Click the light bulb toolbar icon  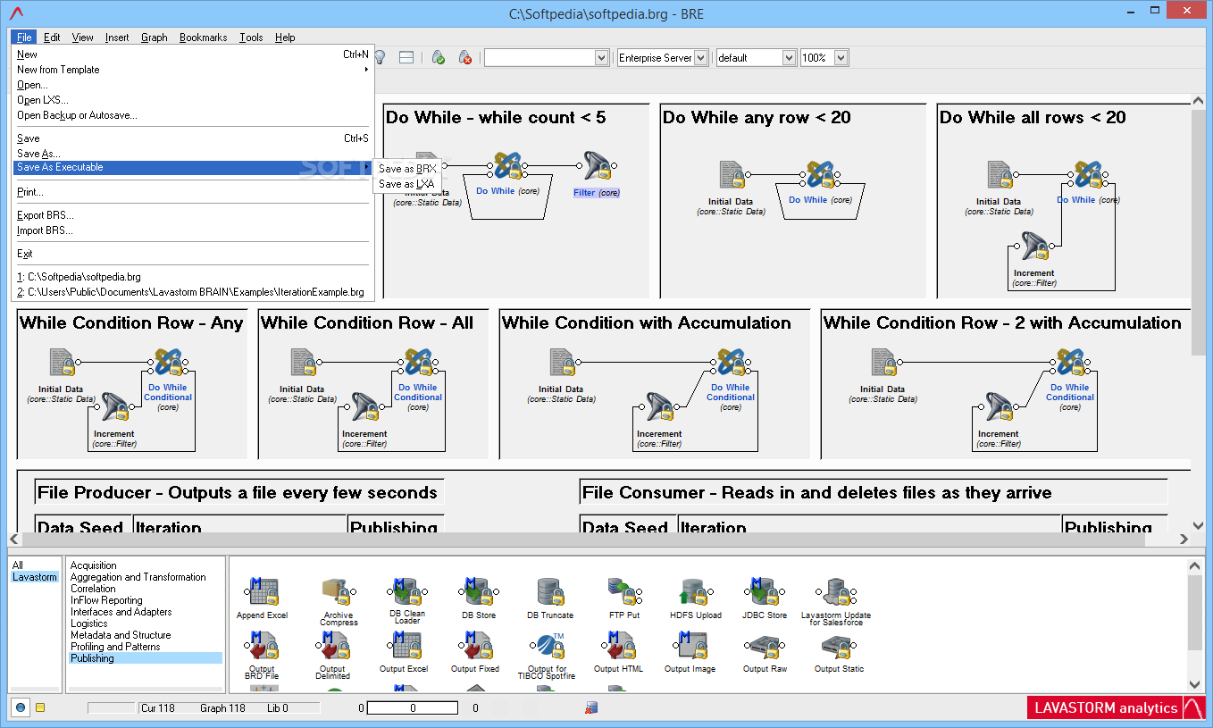point(379,57)
